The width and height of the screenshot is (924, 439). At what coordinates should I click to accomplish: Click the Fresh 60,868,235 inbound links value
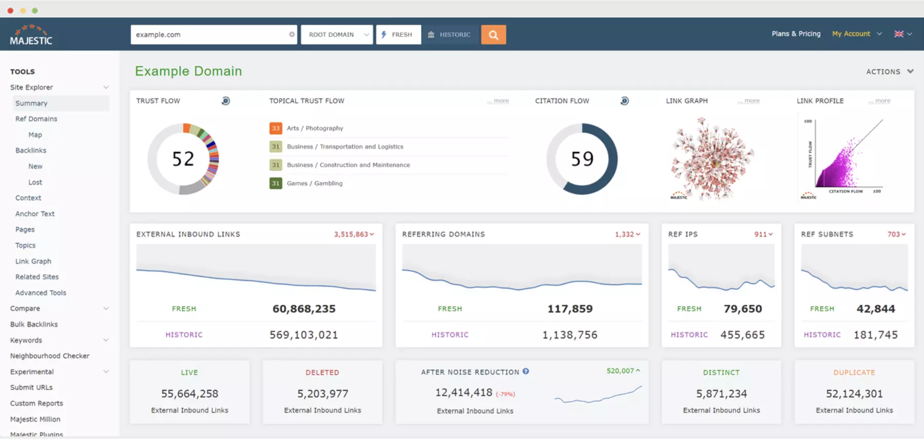tap(304, 309)
